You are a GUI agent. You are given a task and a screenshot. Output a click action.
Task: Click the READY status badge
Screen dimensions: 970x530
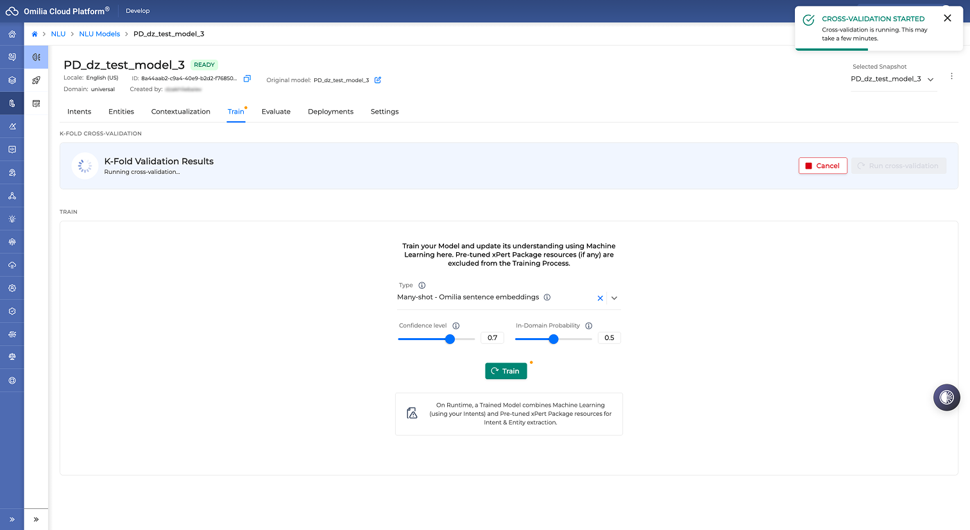[x=205, y=65]
